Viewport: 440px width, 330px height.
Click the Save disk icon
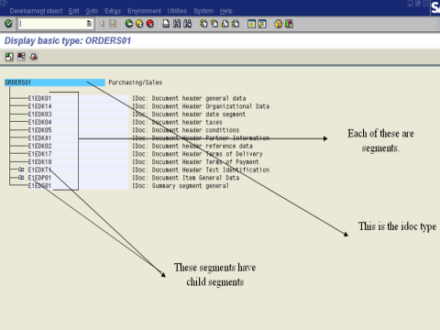point(113,24)
